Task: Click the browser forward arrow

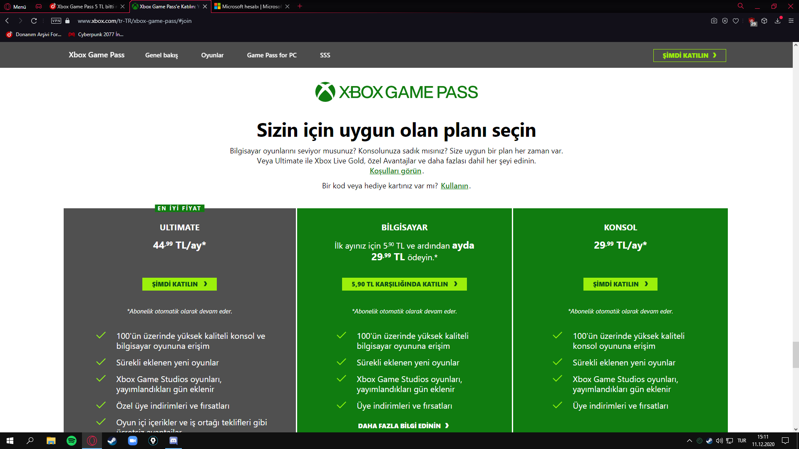Action: coord(20,21)
